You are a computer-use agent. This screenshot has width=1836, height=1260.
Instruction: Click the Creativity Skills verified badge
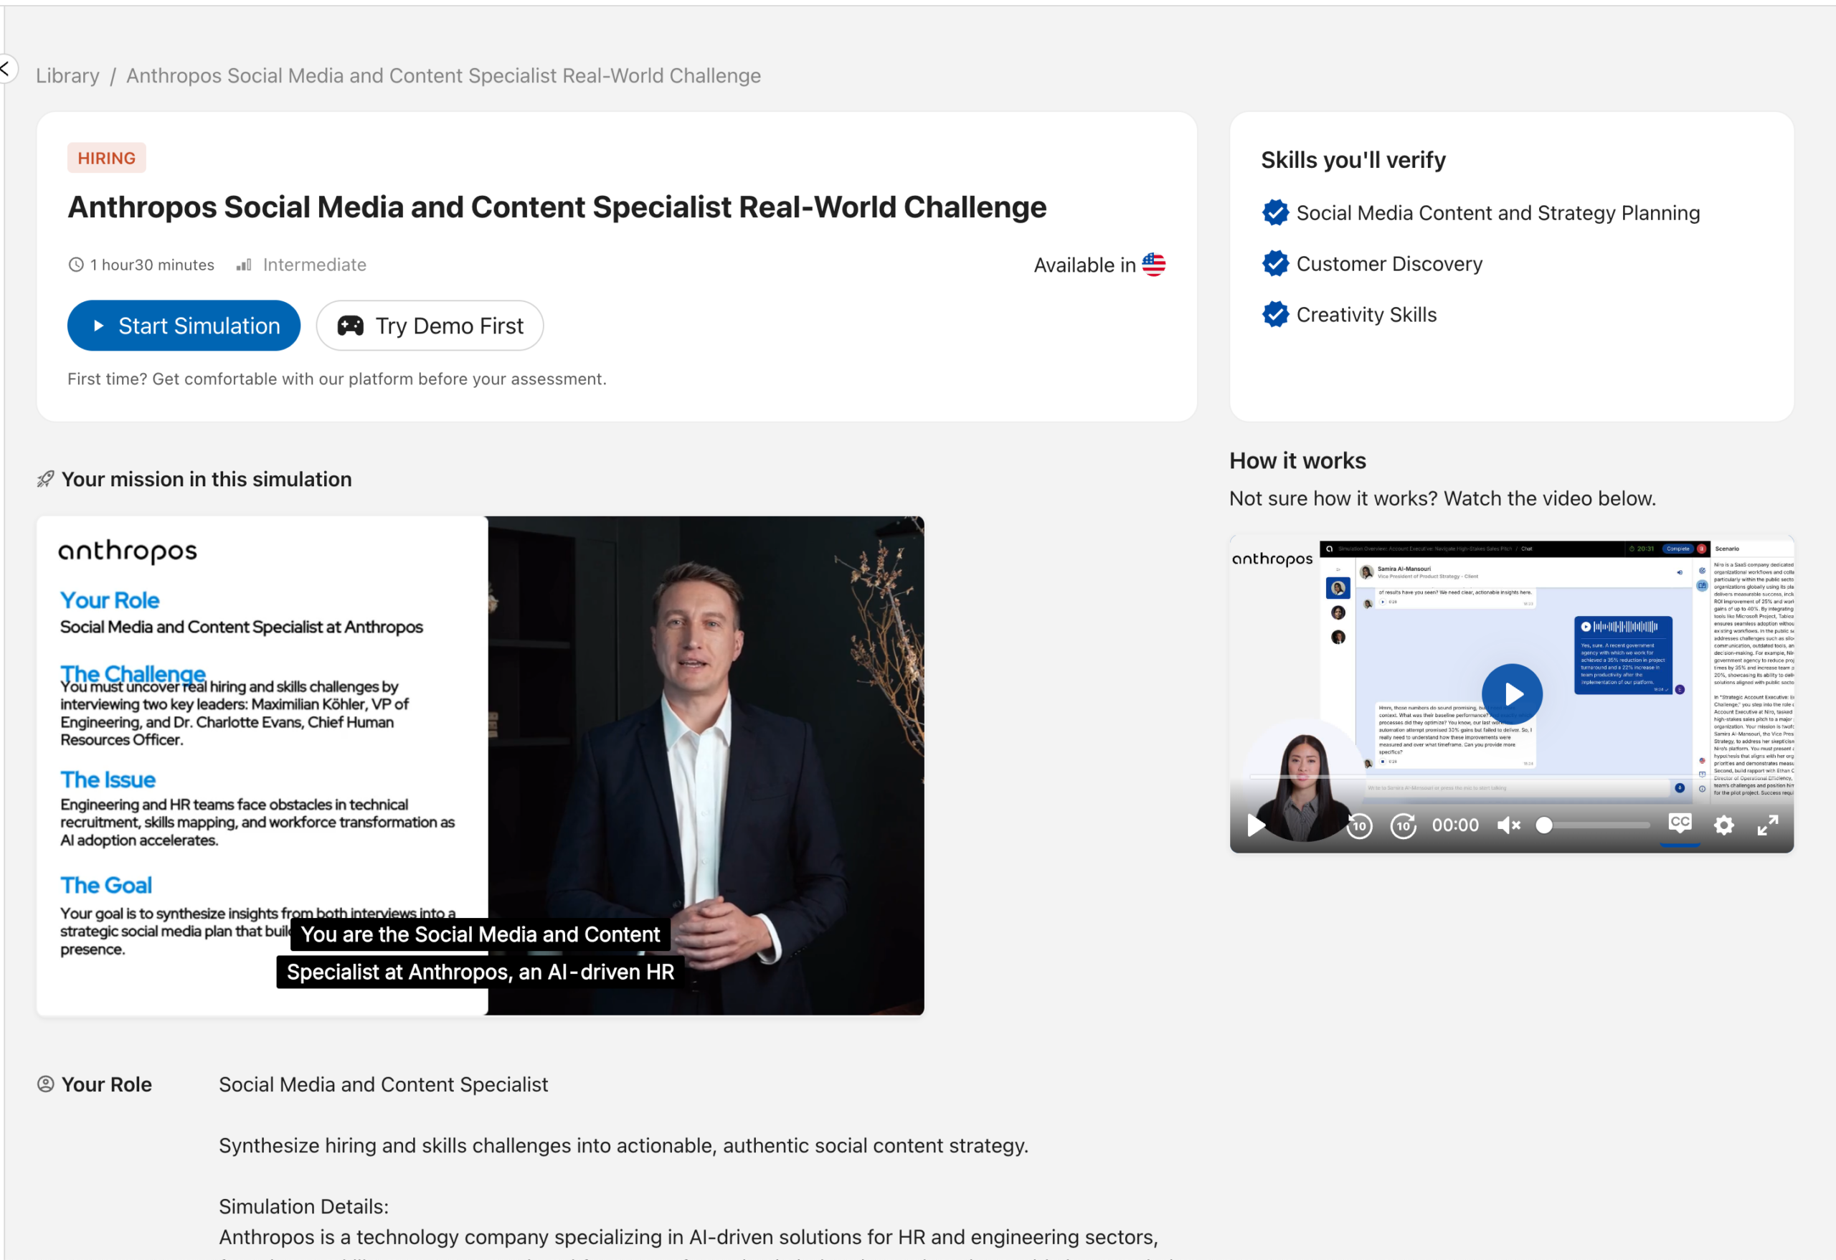click(x=1275, y=314)
